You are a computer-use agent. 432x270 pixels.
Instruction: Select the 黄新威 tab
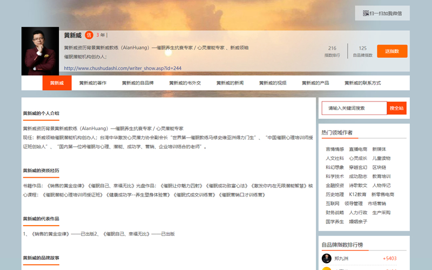click(57, 83)
